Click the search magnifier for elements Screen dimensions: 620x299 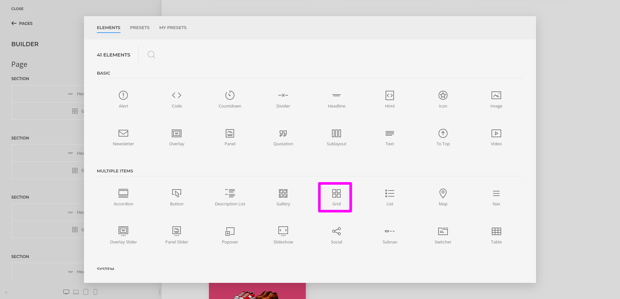151,55
